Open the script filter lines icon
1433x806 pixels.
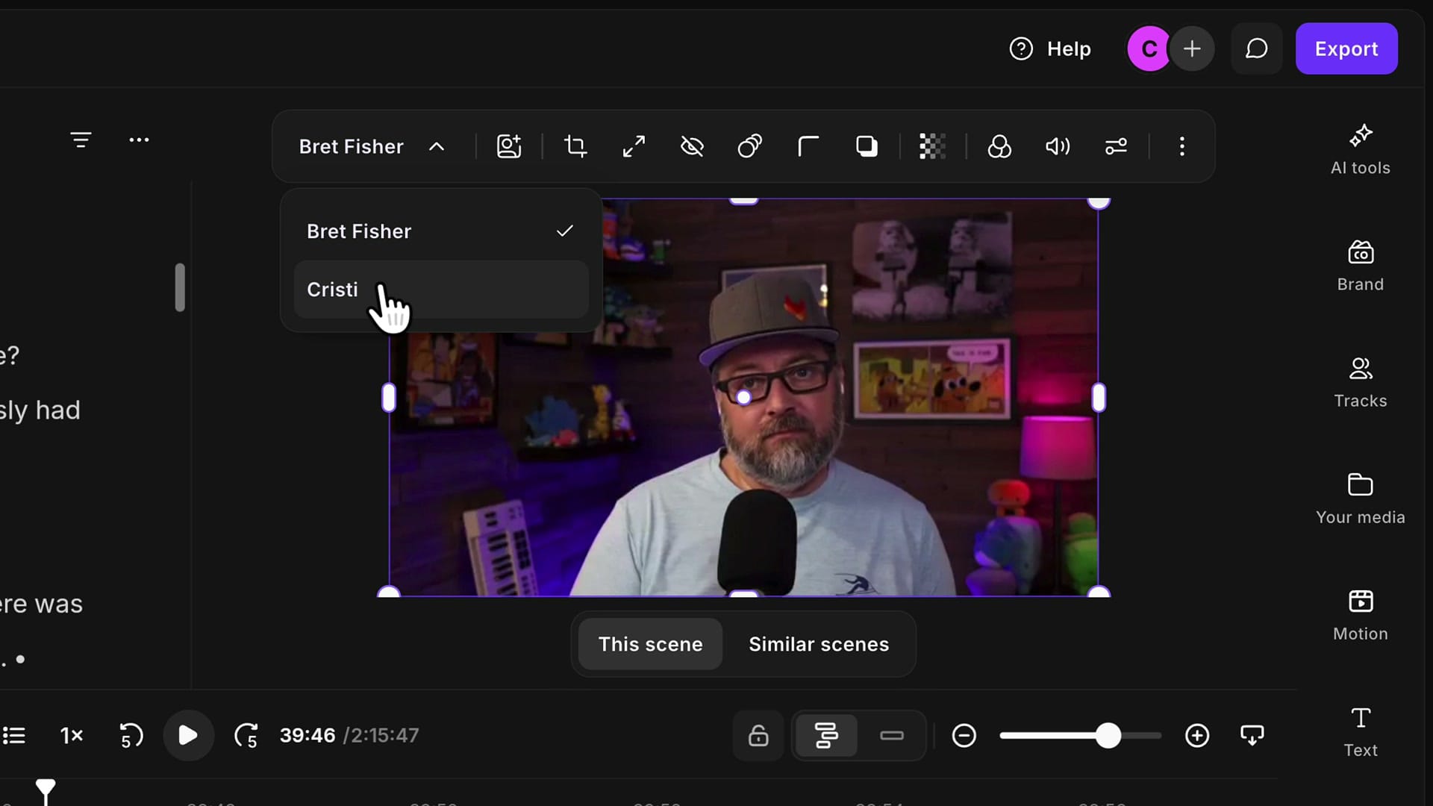[x=81, y=140]
